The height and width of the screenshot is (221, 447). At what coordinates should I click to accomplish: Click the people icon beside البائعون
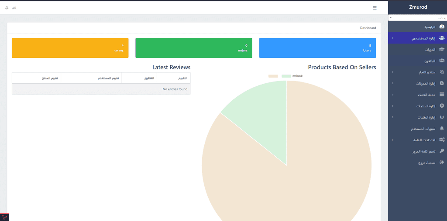(x=442, y=61)
